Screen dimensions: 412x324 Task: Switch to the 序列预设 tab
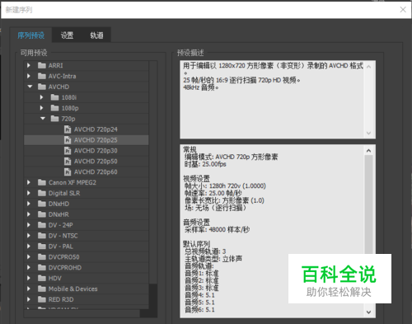point(30,35)
